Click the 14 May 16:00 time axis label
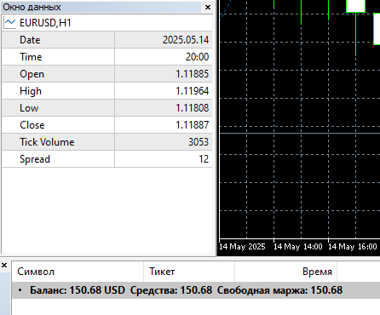 (x=352, y=246)
